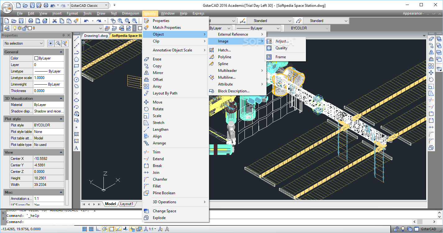Toggle Grid display in status bar
Viewport: 443px width, 233px height.
pyautogui.click(x=91, y=229)
